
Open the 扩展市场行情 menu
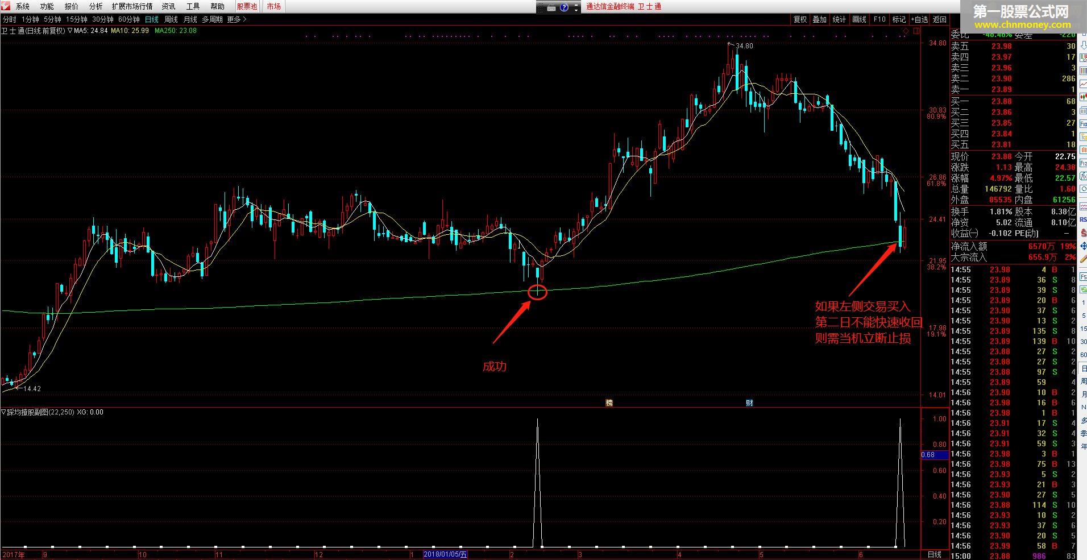coord(132,6)
